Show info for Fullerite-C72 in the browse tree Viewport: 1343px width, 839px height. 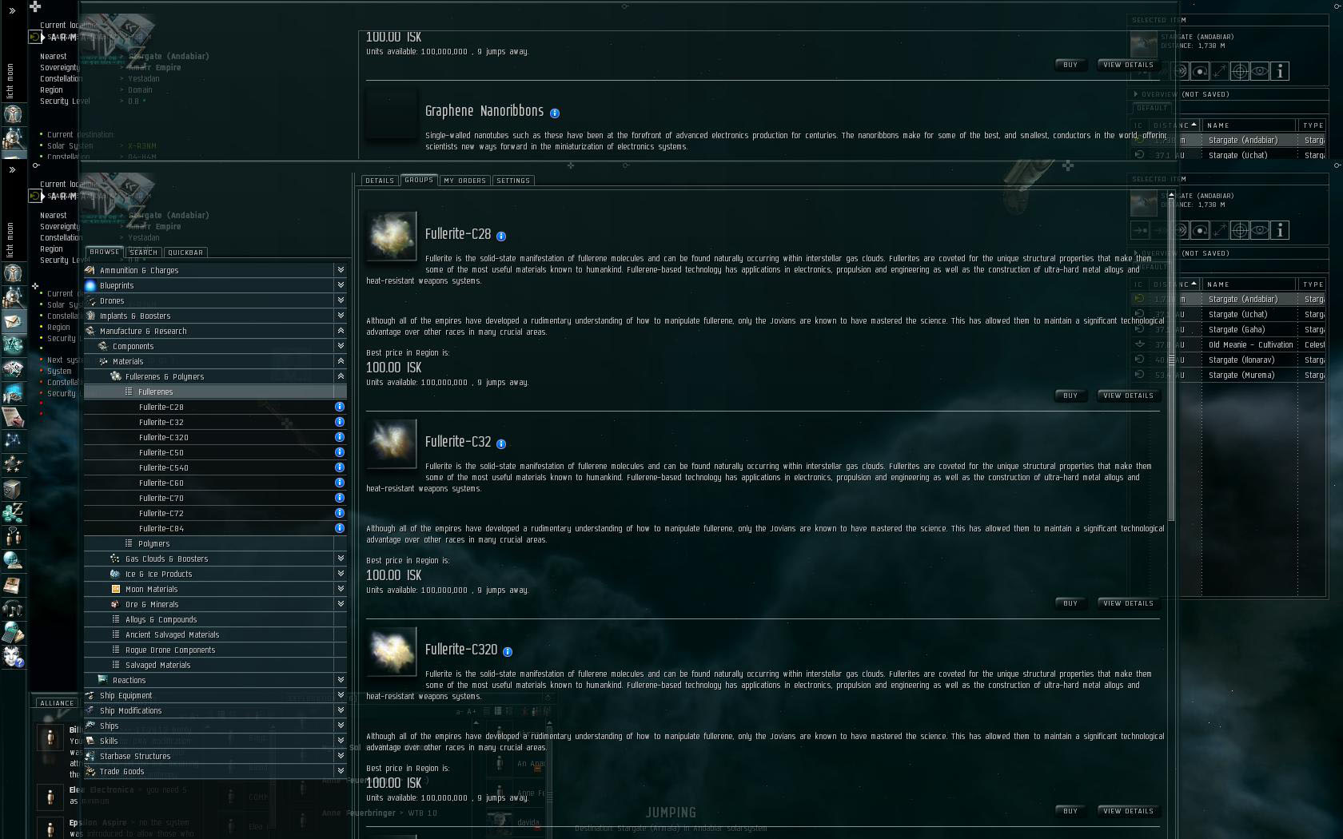(340, 513)
